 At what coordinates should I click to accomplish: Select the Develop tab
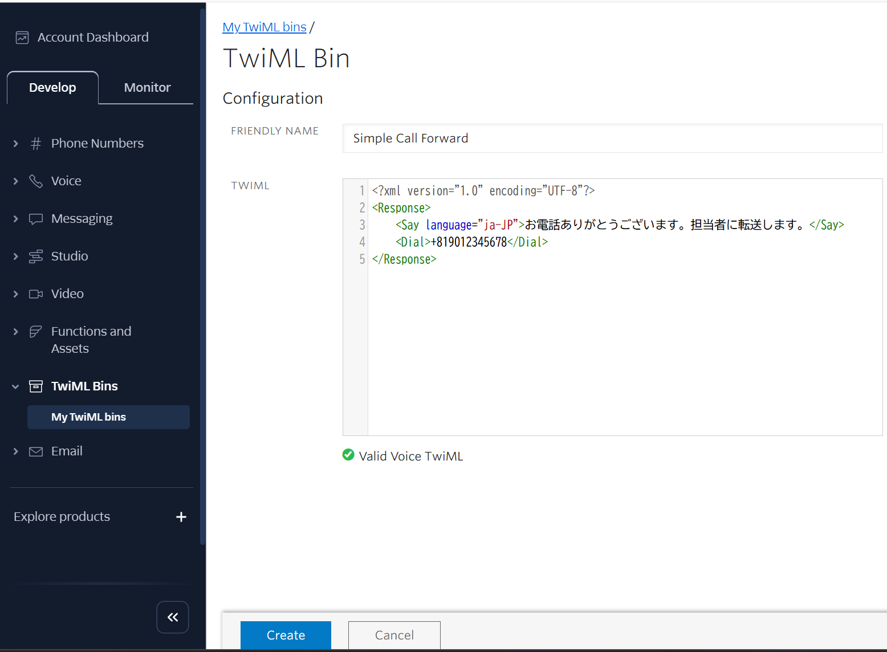tap(52, 87)
